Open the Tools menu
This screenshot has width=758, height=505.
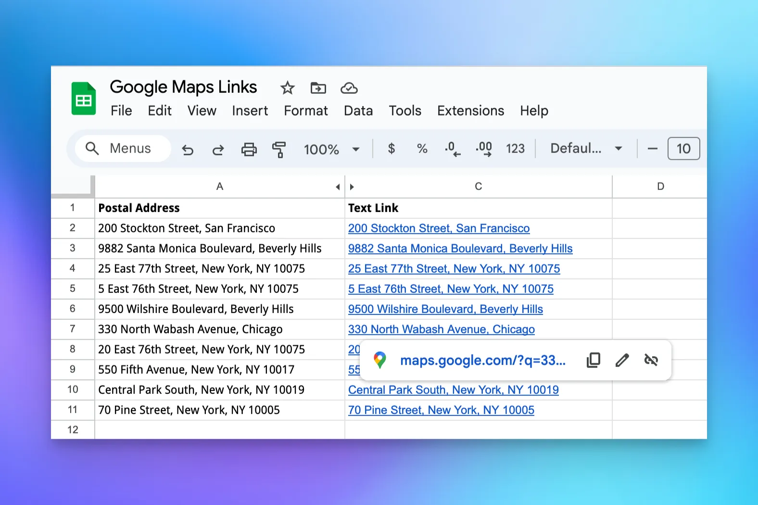tap(405, 111)
